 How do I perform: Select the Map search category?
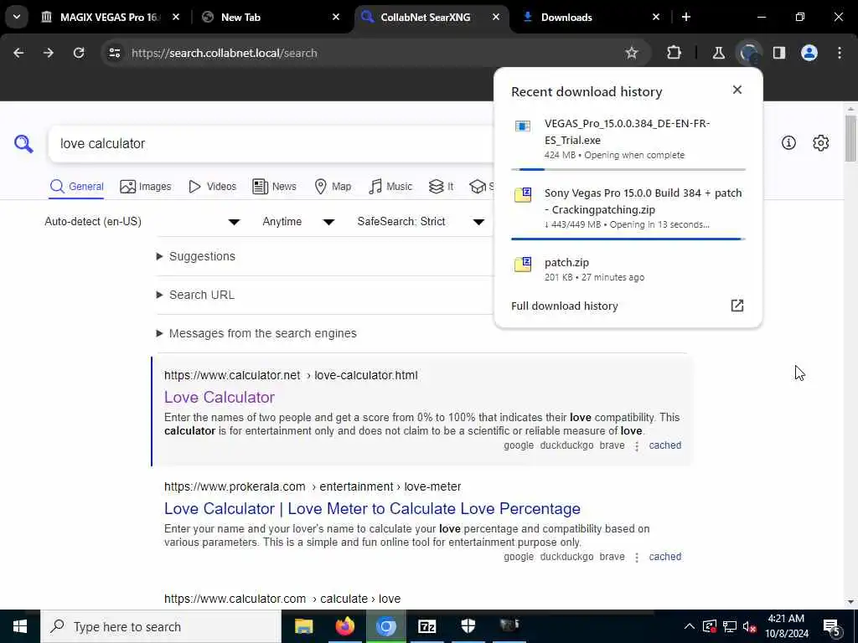[333, 187]
